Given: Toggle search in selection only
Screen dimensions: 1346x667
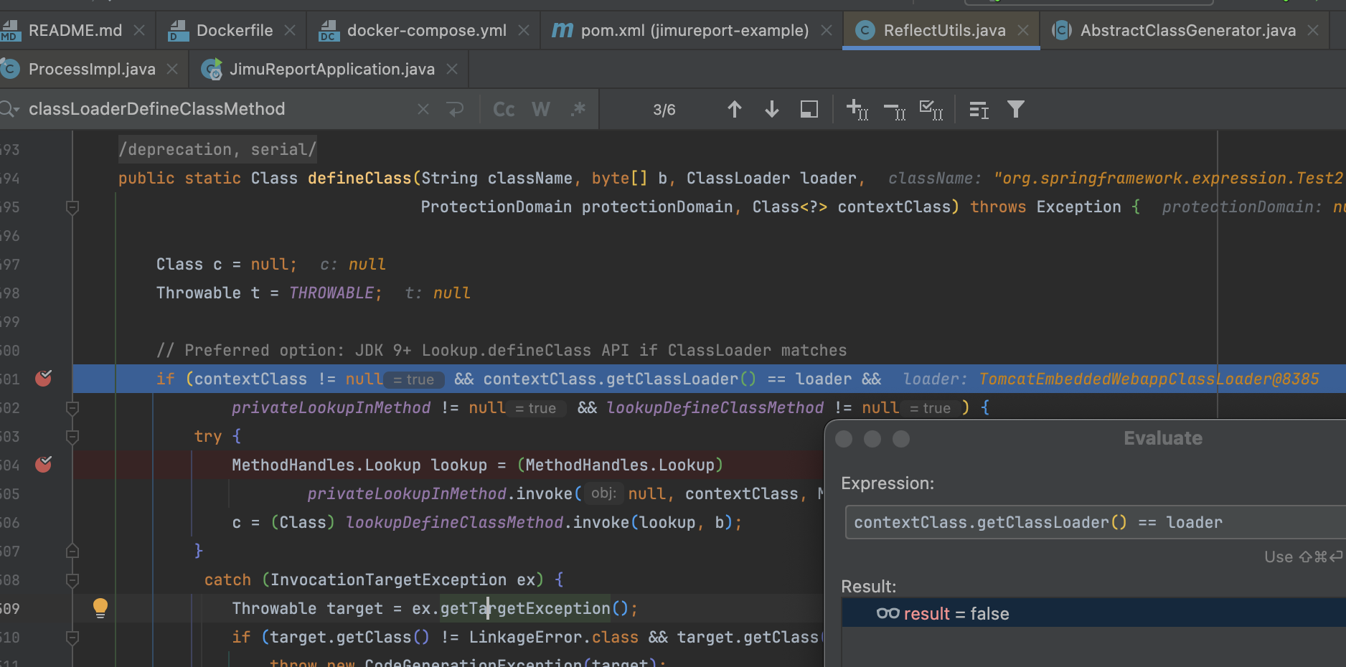Looking at the screenshot, I should 809,110.
